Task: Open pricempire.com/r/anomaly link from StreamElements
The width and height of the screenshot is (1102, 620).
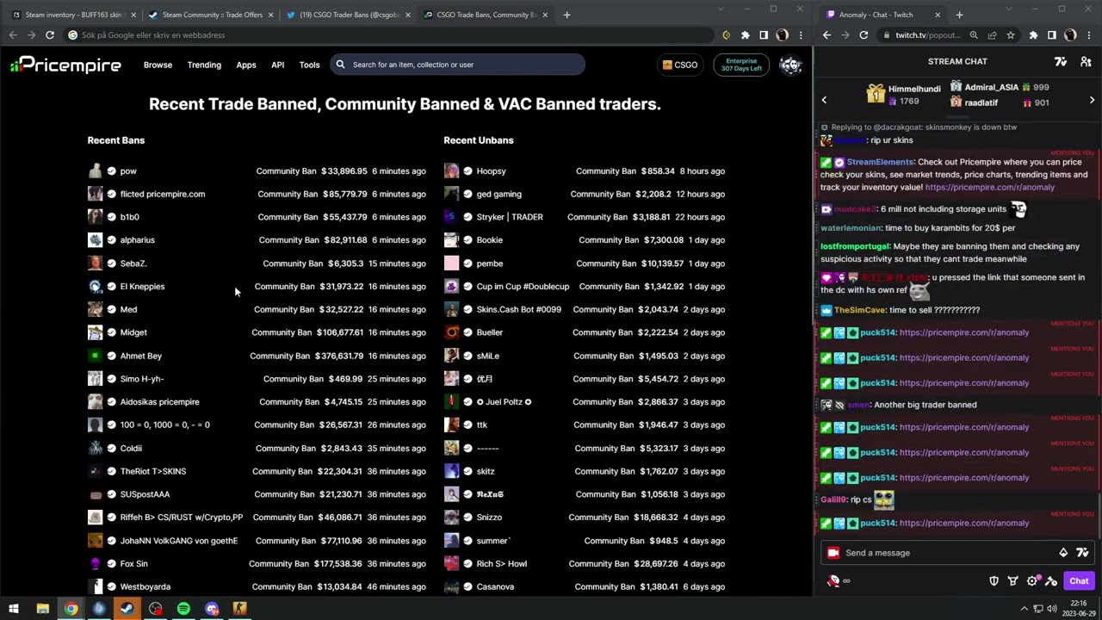Action: point(989,187)
